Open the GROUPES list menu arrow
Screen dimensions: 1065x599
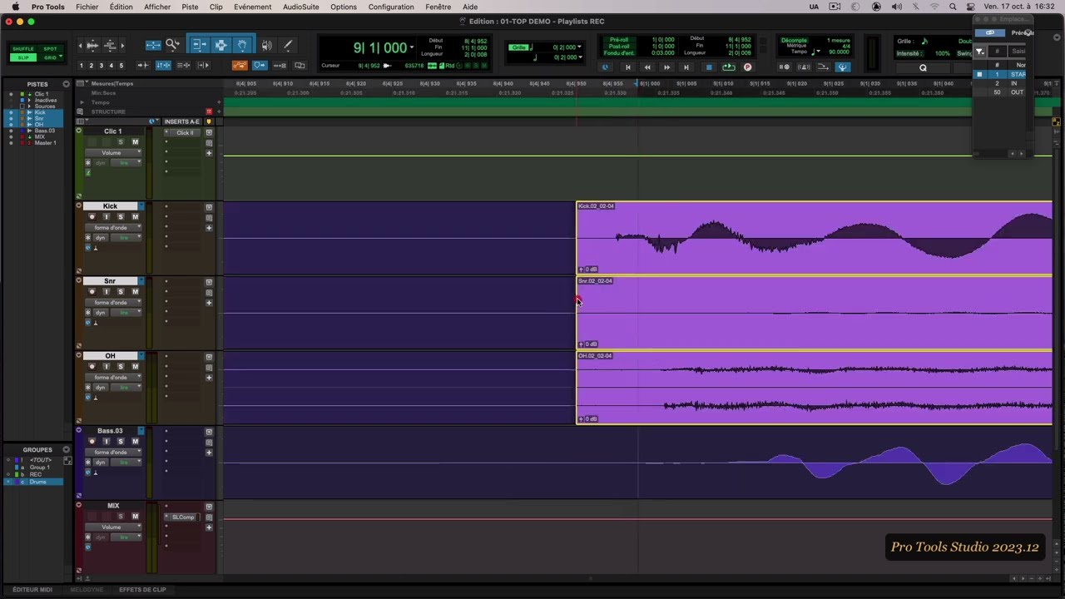67,450
